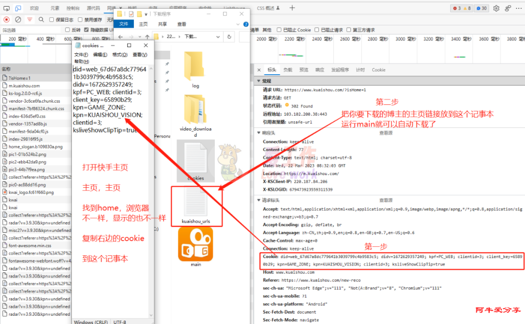Select the m.kuaishou.com request row
Screen dimensions: 525x324
[36, 85]
